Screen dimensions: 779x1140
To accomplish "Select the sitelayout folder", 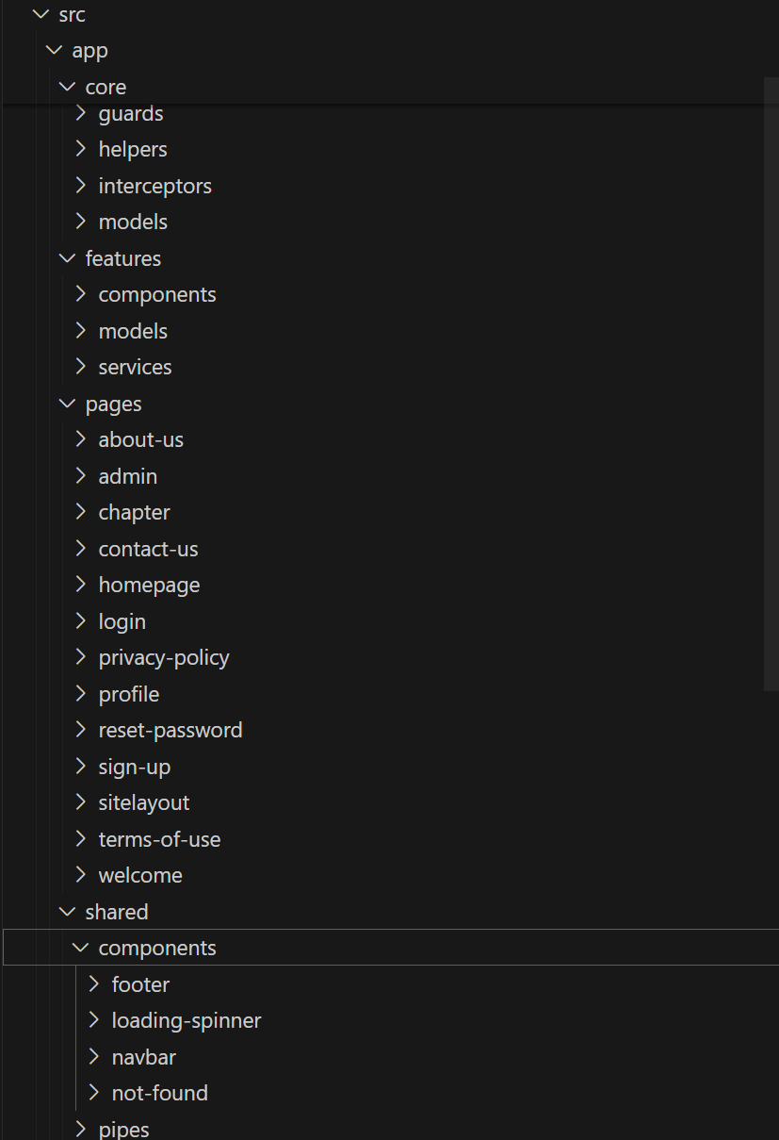I will (x=144, y=802).
